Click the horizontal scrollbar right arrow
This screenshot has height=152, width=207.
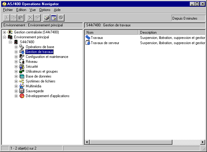click(203, 142)
